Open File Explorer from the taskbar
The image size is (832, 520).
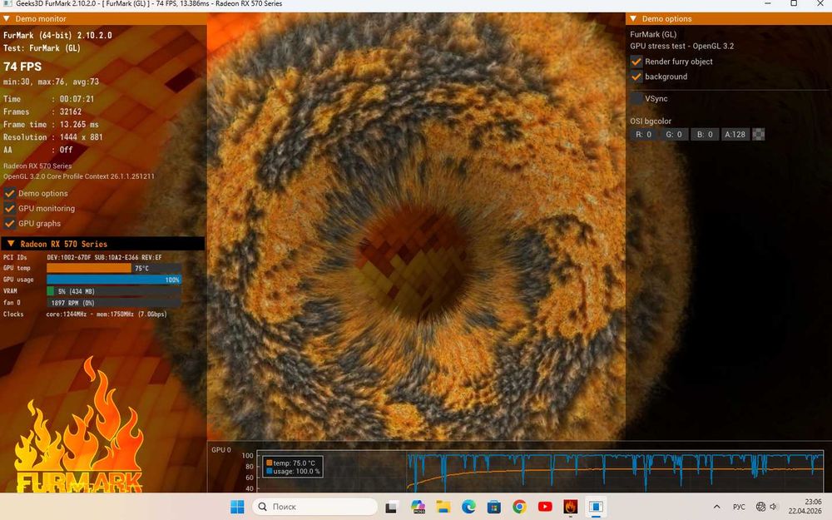(x=443, y=506)
